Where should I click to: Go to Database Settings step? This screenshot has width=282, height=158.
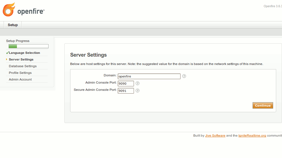coord(23,66)
